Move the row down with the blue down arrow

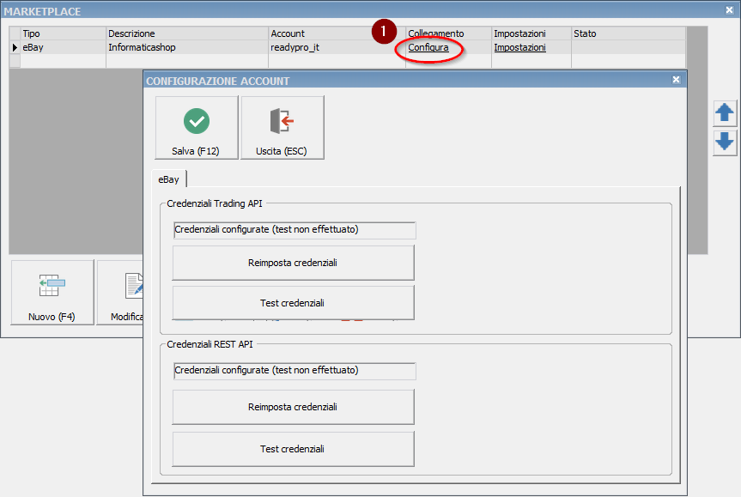coord(725,142)
